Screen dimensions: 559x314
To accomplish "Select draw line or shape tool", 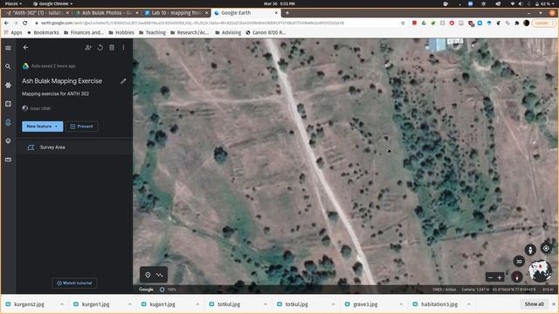I will click(159, 275).
